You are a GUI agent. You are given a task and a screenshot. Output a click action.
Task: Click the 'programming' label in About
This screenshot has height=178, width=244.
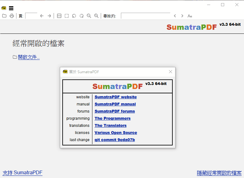(78, 118)
